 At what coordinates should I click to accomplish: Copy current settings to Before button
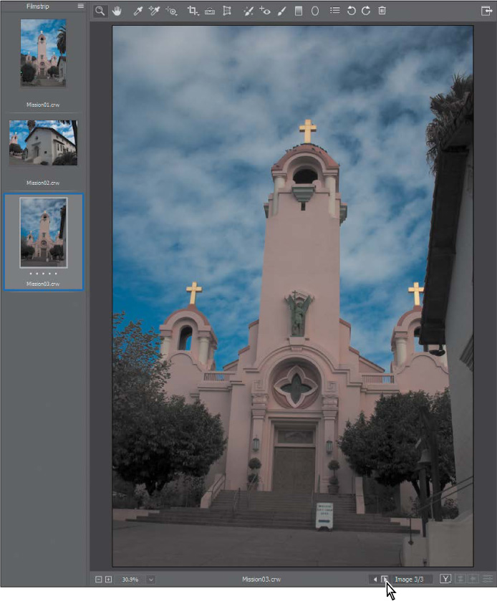[473, 579]
